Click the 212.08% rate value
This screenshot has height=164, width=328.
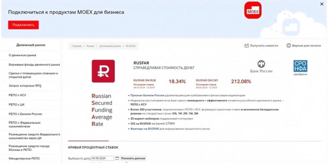click(x=241, y=82)
